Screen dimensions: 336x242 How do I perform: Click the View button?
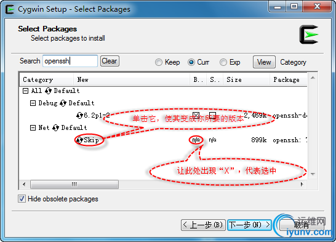click(x=264, y=62)
